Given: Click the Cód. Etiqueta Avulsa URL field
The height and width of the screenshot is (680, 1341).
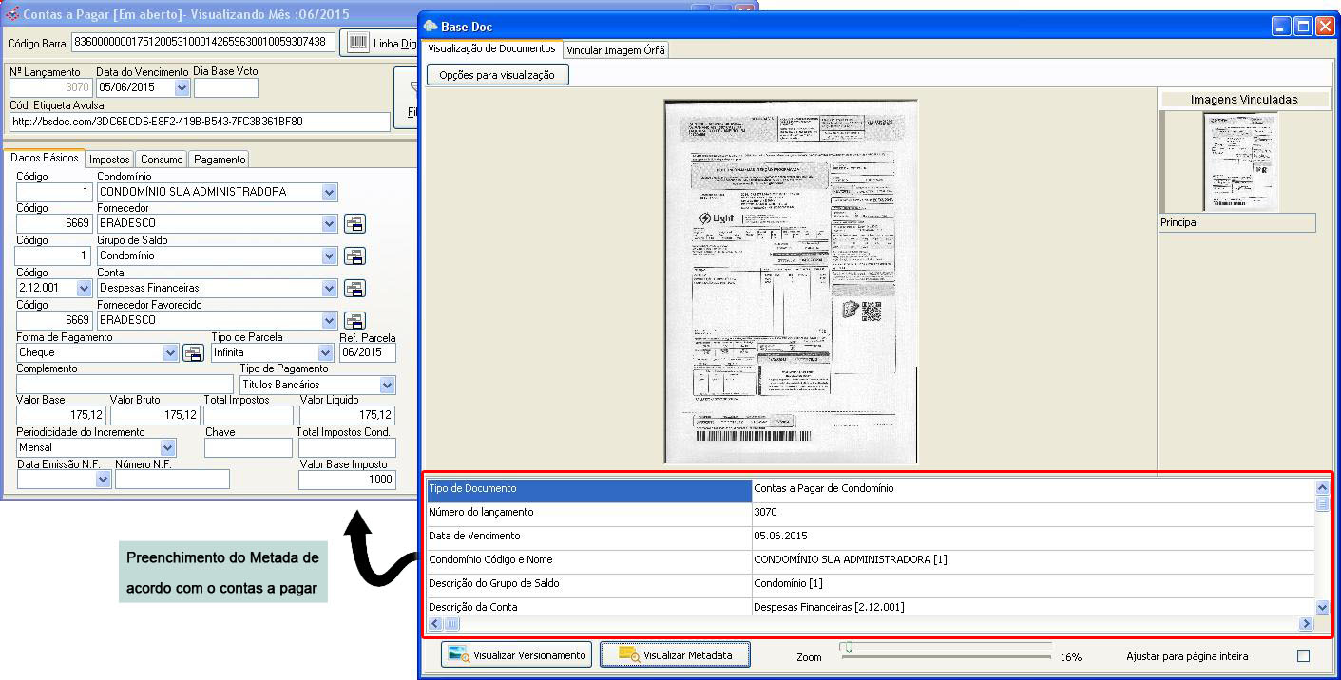Looking at the screenshot, I should click(x=200, y=122).
